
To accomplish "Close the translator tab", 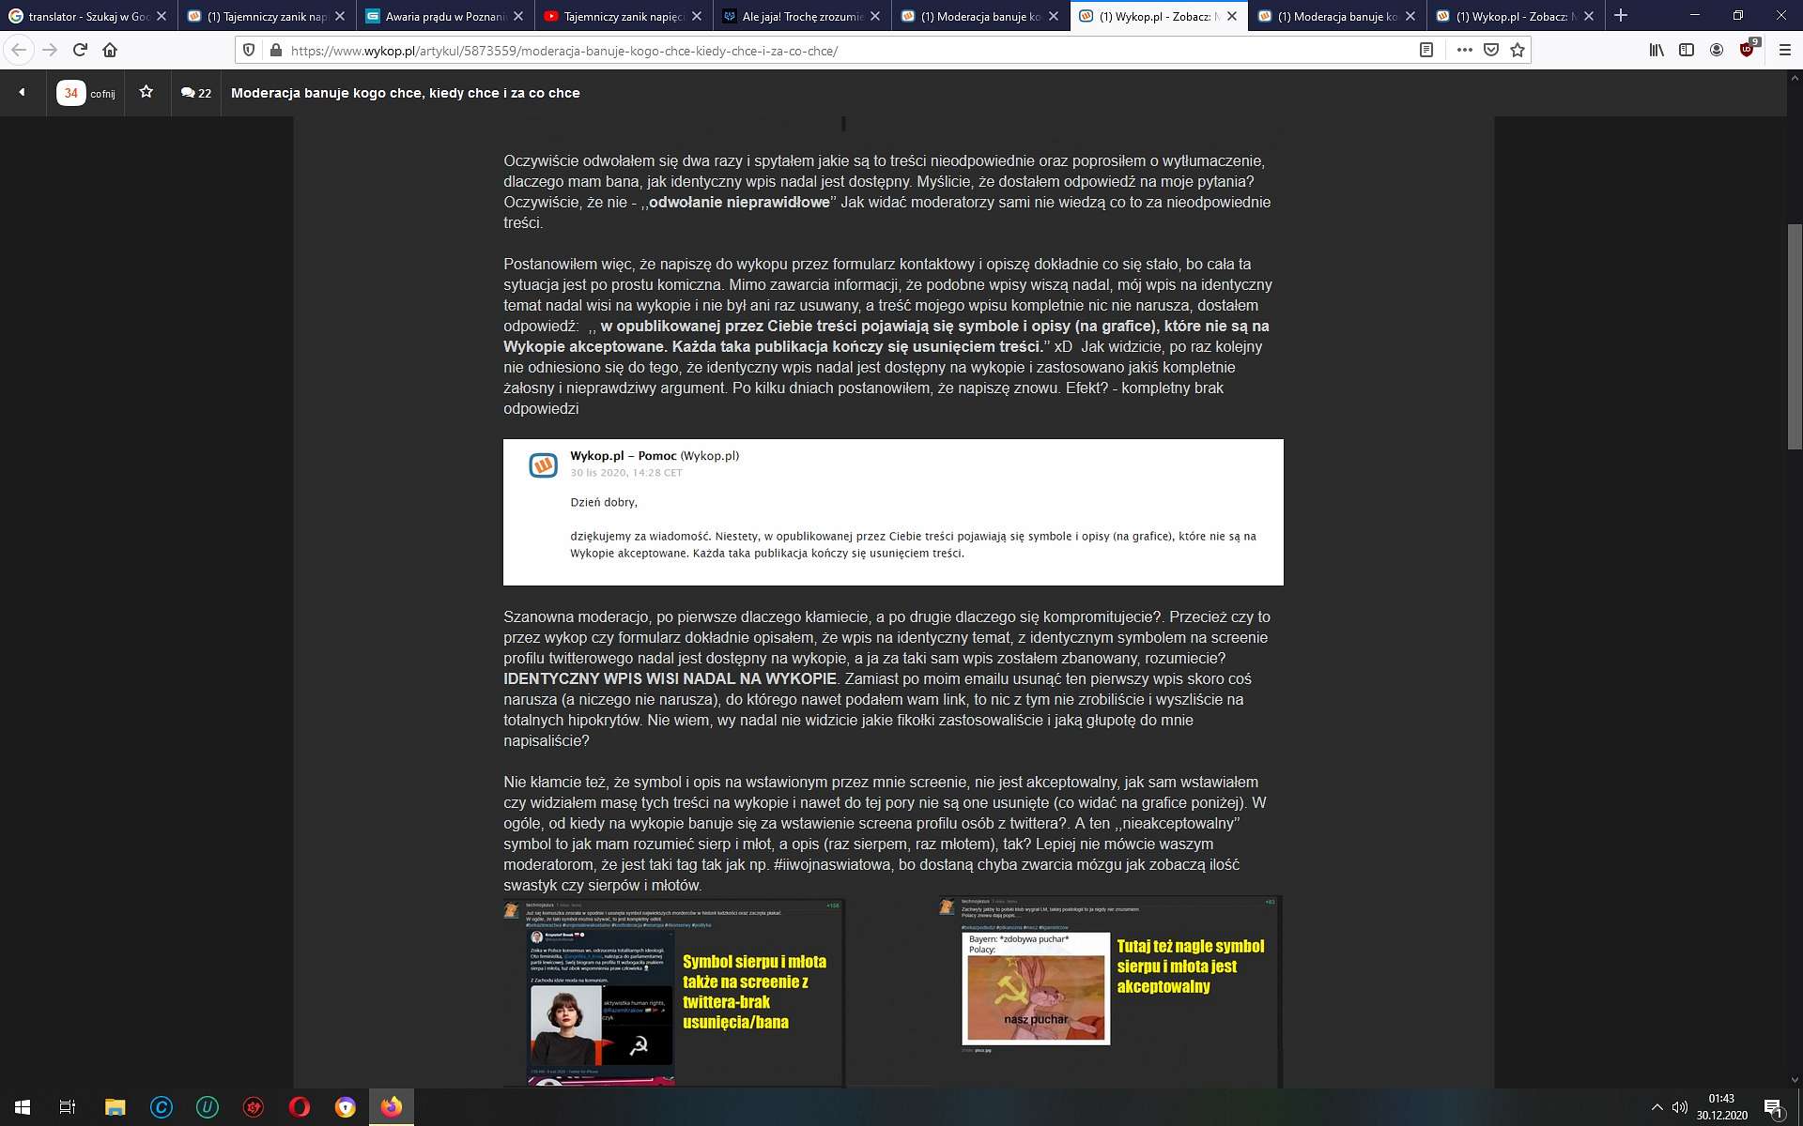I will [x=161, y=16].
